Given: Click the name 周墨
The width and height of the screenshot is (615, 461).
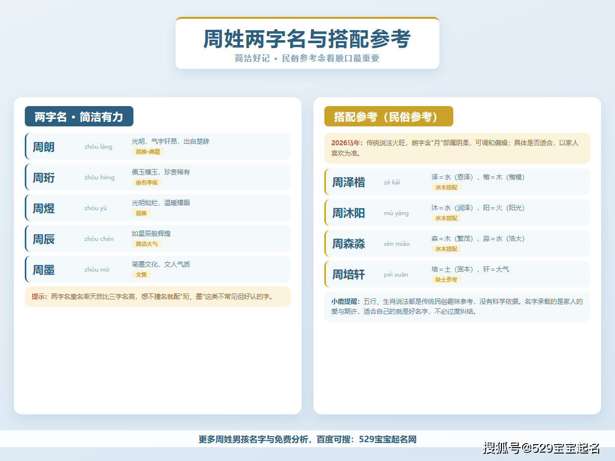Looking at the screenshot, I should [x=44, y=270].
